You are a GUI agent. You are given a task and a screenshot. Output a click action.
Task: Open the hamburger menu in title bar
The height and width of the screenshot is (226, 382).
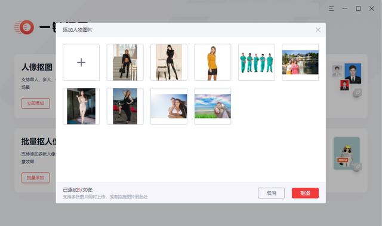[331, 8]
